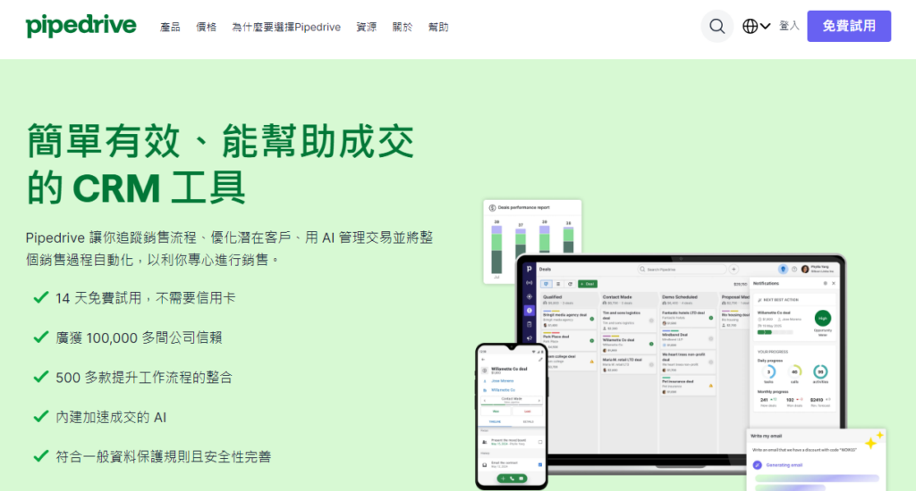
Task: Click the Pipedrive logo
Action: [x=81, y=26]
